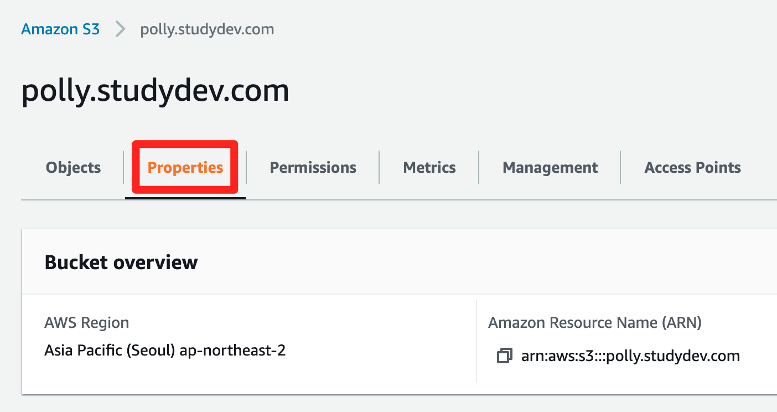This screenshot has height=412, width=777.
Task: Click the polly.studydev.com bucket title heading
Action: tap(155, 91)
